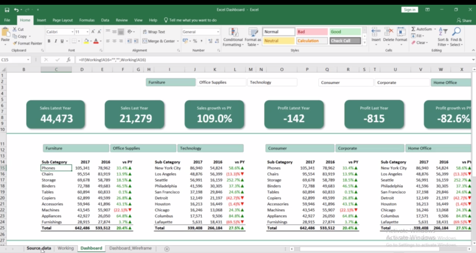476x253 pixels.
Task: Click the Format Painter tool
Action: coord(27,43)
